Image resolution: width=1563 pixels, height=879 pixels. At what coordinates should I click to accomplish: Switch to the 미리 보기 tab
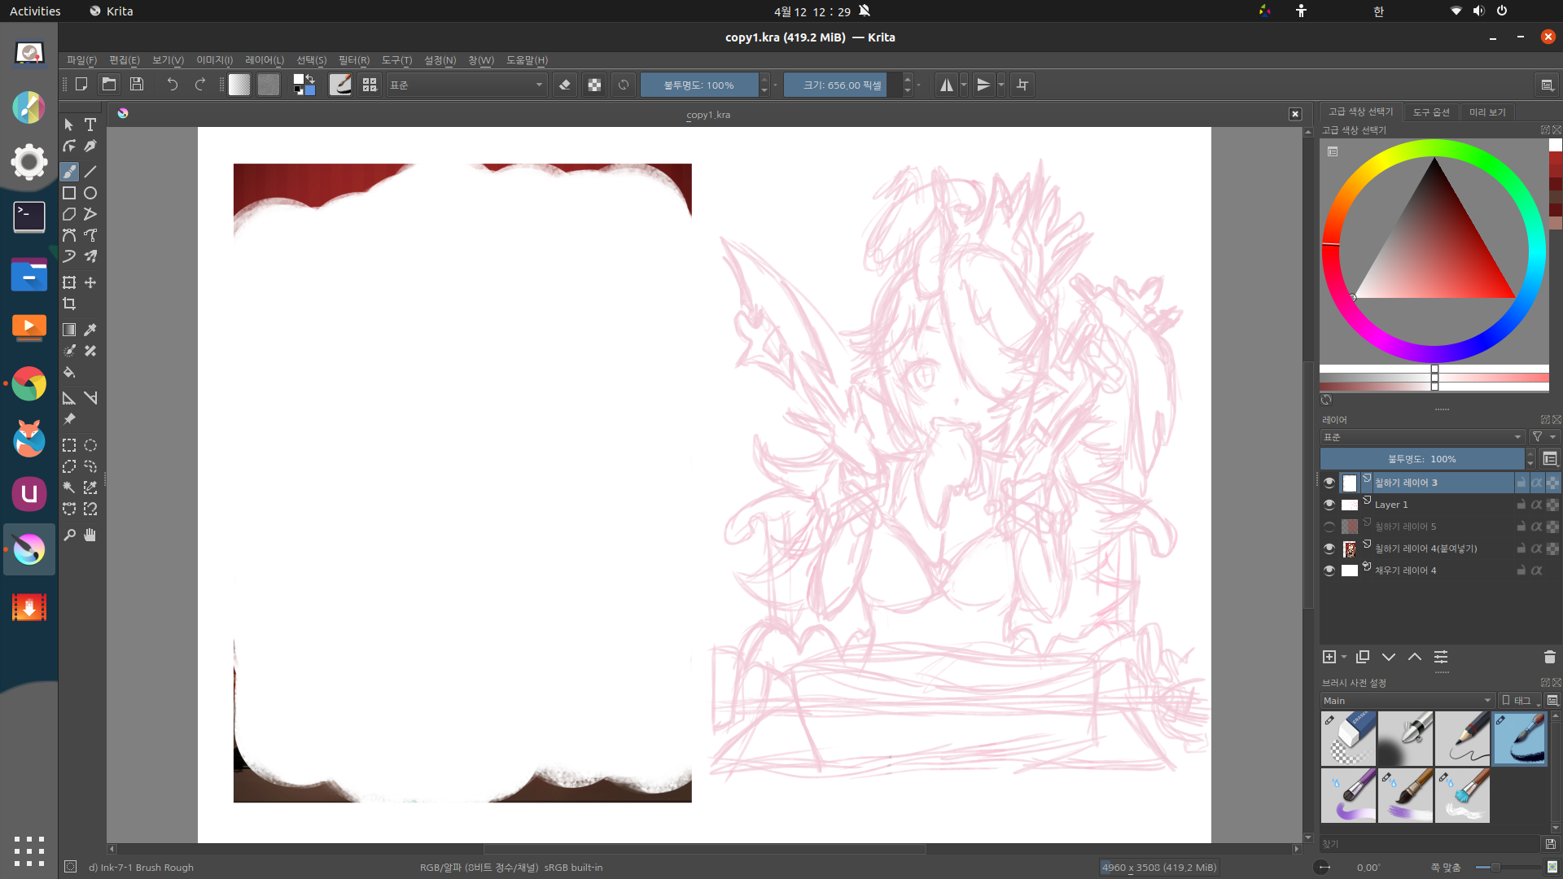pos(1487,112)
